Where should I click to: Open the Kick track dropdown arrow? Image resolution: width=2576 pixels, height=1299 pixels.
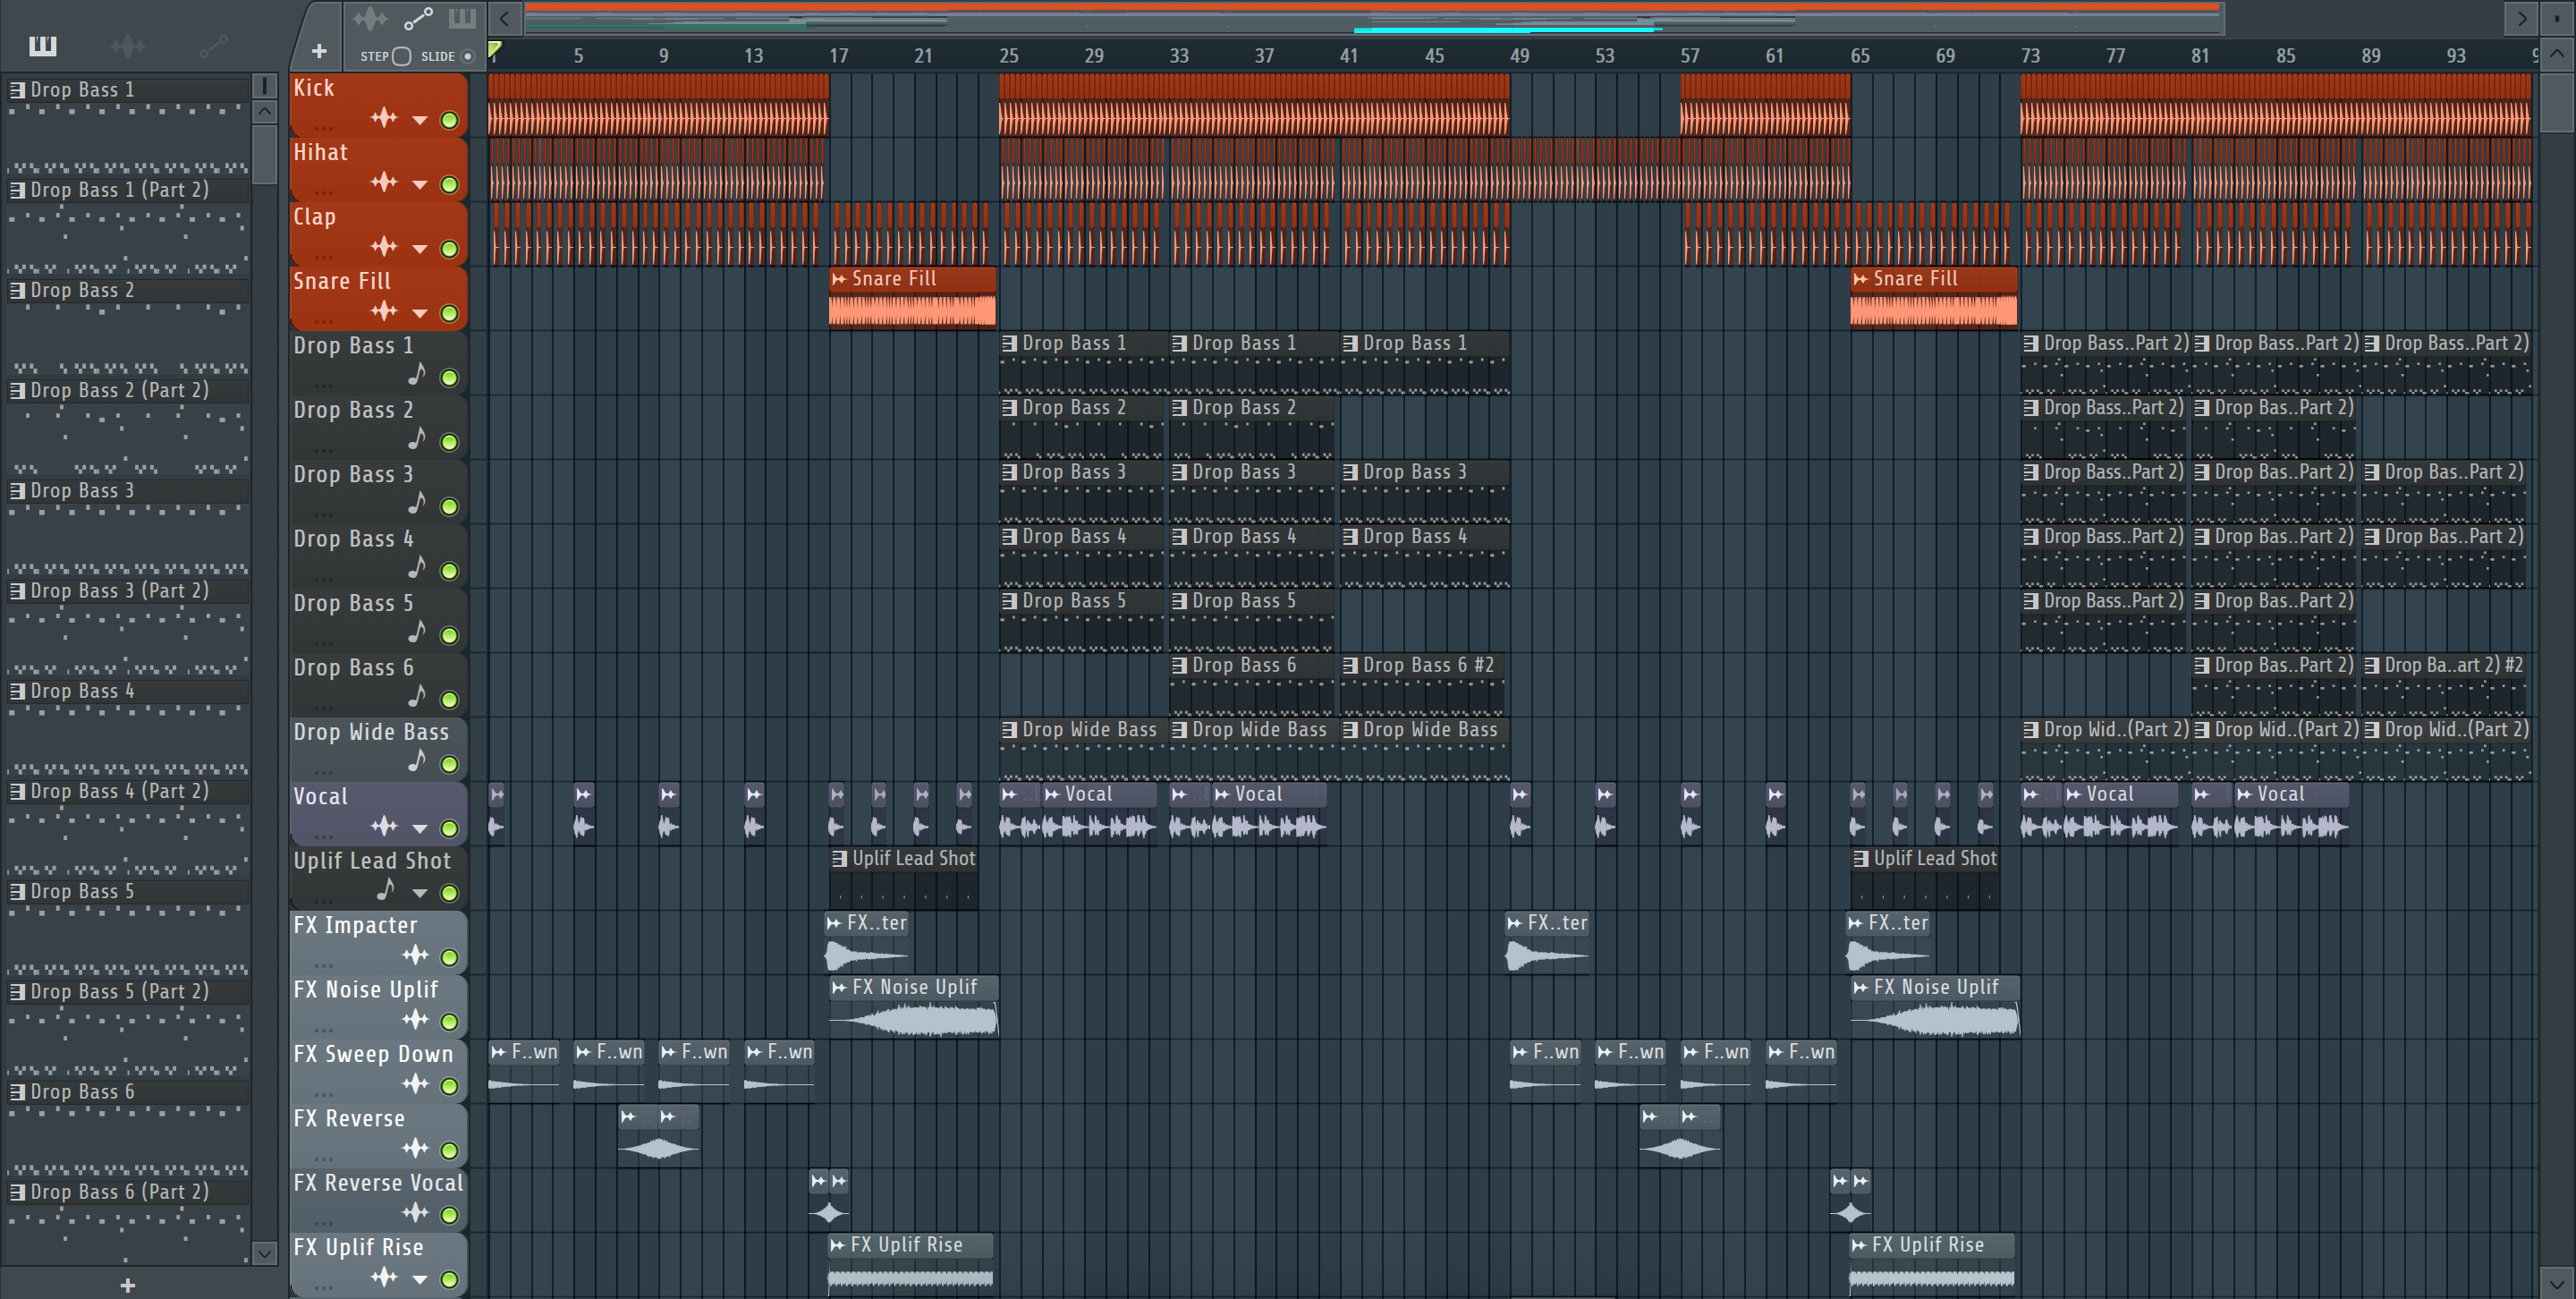click(420, 121)
